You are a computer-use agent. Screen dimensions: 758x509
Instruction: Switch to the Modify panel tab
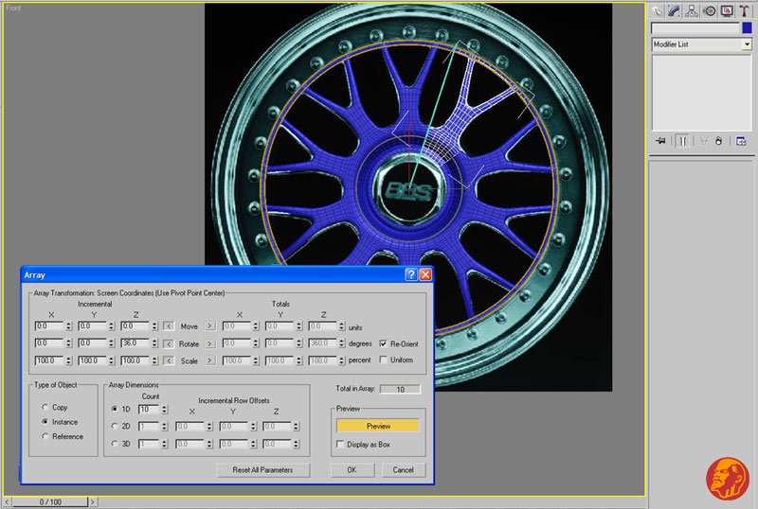pos(674,10)
